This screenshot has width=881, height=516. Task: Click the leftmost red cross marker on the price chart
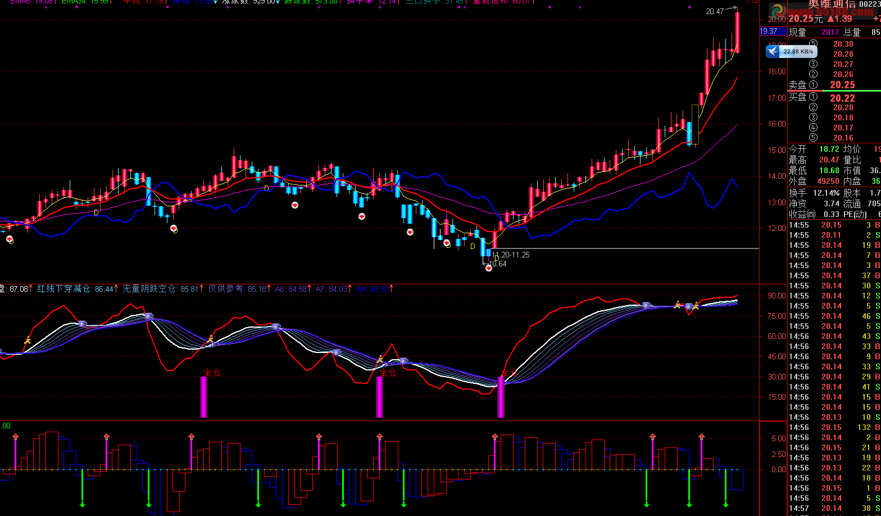pos(10,239)
